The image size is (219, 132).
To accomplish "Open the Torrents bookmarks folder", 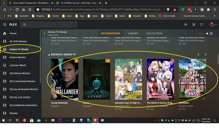I will 53,16.
